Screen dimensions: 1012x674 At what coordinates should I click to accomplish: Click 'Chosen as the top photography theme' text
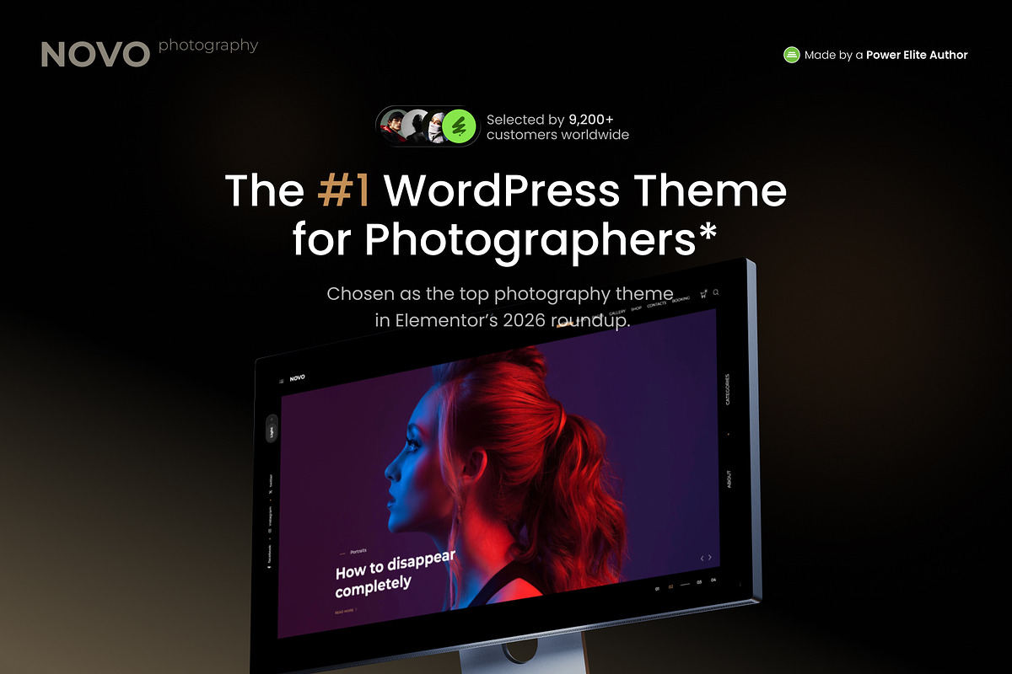500,294
